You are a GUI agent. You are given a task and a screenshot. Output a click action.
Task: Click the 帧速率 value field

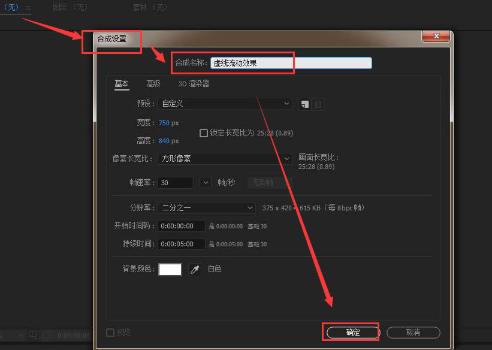(176, 183)
